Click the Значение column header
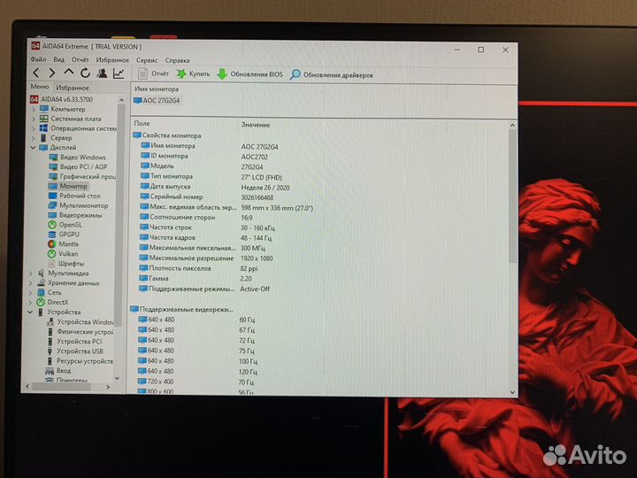Viewport: 637px width, 478px height. coord(256,125)
